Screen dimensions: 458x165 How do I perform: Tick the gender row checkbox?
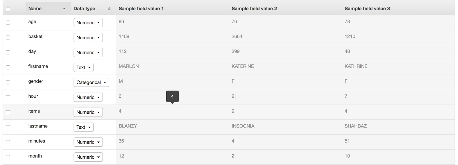[8, 82]
